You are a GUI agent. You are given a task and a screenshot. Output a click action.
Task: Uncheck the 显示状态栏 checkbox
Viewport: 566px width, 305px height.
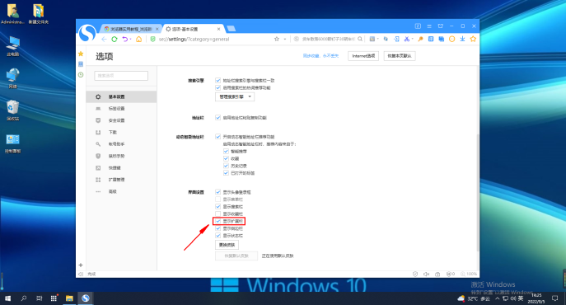point(218,235)
